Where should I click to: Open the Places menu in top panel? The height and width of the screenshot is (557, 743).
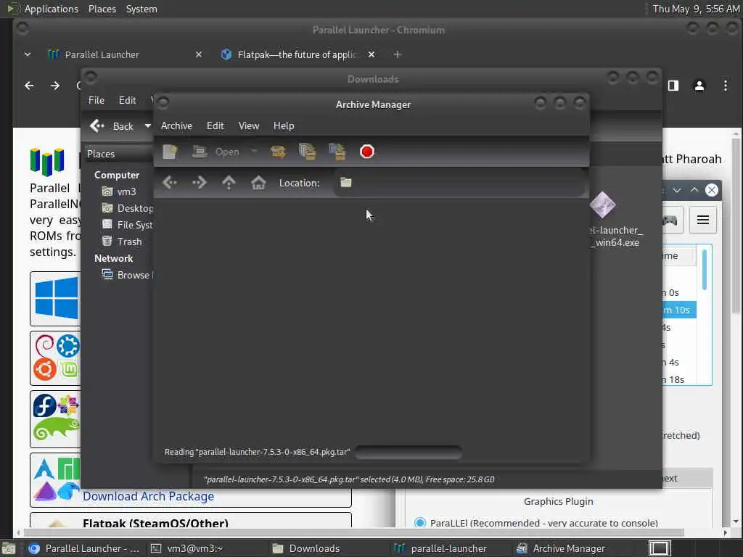click(102, 9)
